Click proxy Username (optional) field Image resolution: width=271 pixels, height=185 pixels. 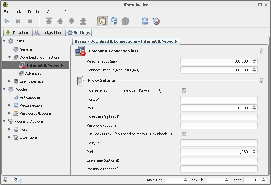tap(219, 117)
